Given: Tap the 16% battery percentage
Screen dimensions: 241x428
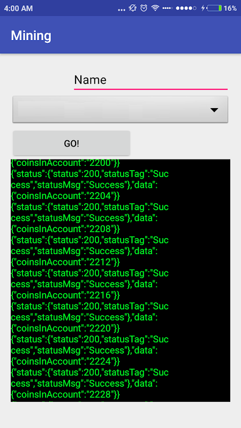Looking at the screenshot, I should (230, 9).
